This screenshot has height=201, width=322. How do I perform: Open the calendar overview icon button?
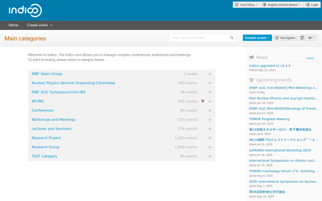tap(302, 38)
